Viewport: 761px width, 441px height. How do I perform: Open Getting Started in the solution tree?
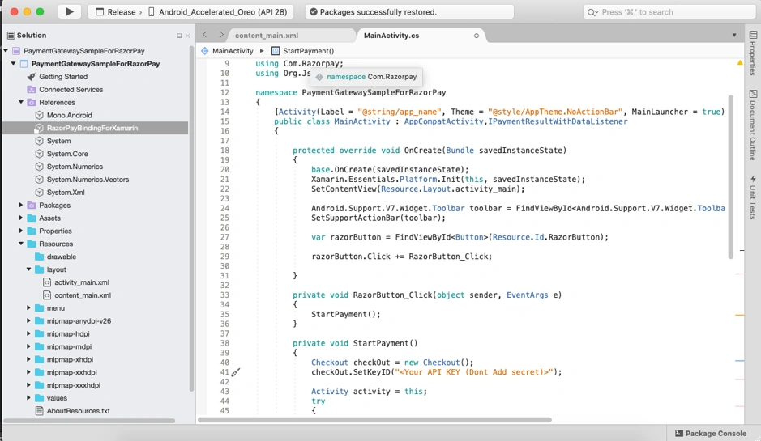coord(63,77)
